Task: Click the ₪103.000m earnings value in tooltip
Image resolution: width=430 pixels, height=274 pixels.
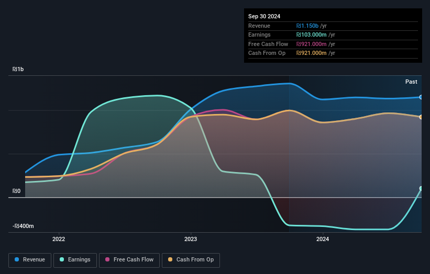Action: 311,35
